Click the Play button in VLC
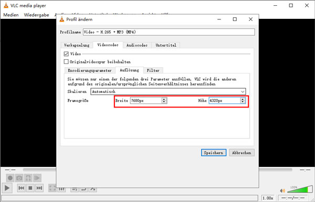The width and height of the screenshot is (315, 202). [x=7, y=188]
